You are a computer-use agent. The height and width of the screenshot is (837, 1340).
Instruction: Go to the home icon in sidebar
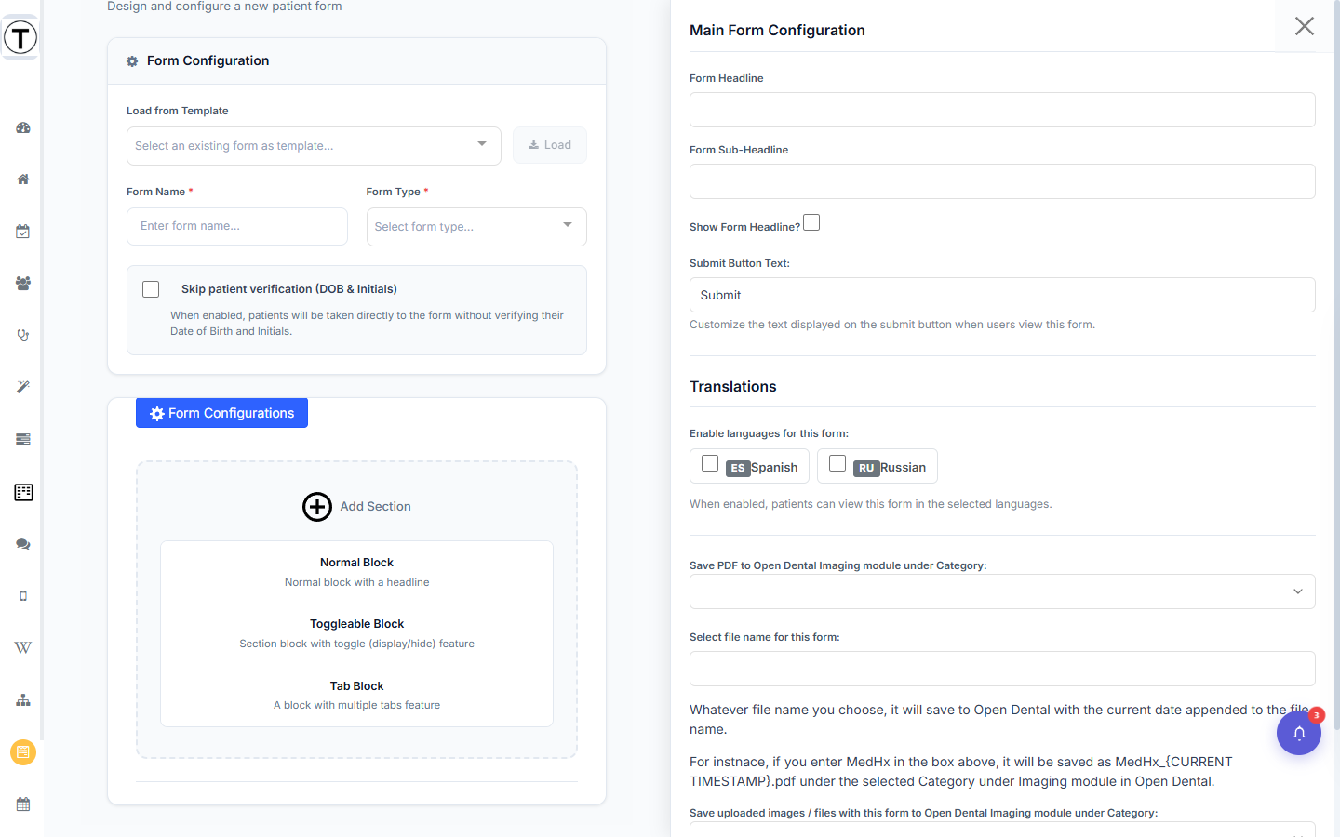[x=23, y=179]
